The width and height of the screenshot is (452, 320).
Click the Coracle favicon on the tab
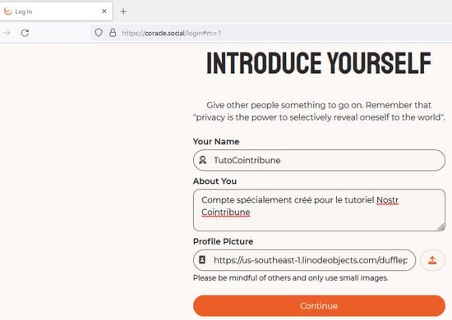7,11
